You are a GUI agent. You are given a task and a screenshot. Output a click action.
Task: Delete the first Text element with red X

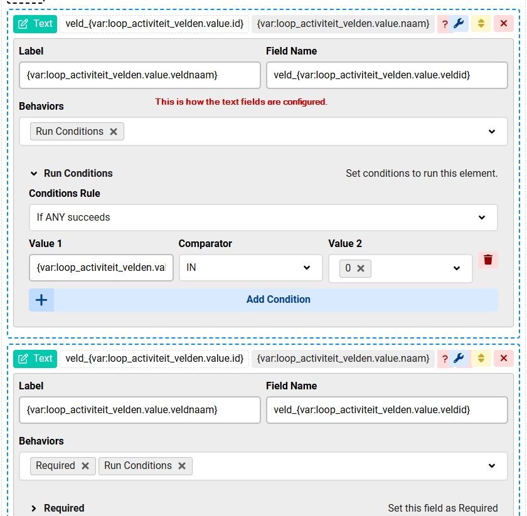503,24
